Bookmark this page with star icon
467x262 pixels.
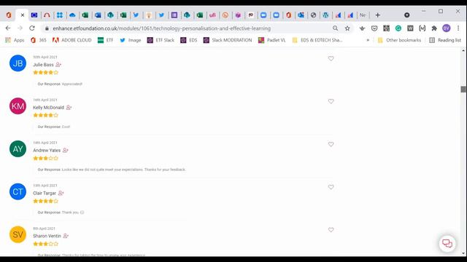[x=347, y=28]
